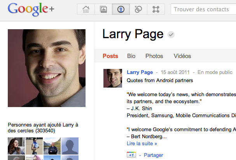The width and height of the screenshot is (236, 160).
Task: Click Larry Page's large profile photo
Action: coord(47,68)
